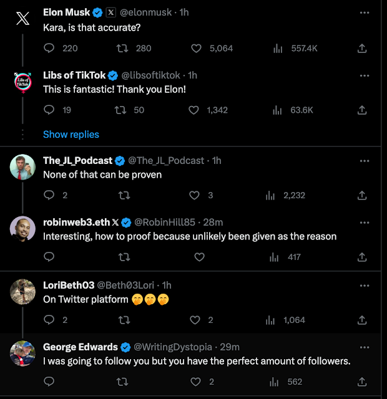Like the robinweb3.eth tweet
Viewport: 387px width, 399px height.
(x=199, y=257)
